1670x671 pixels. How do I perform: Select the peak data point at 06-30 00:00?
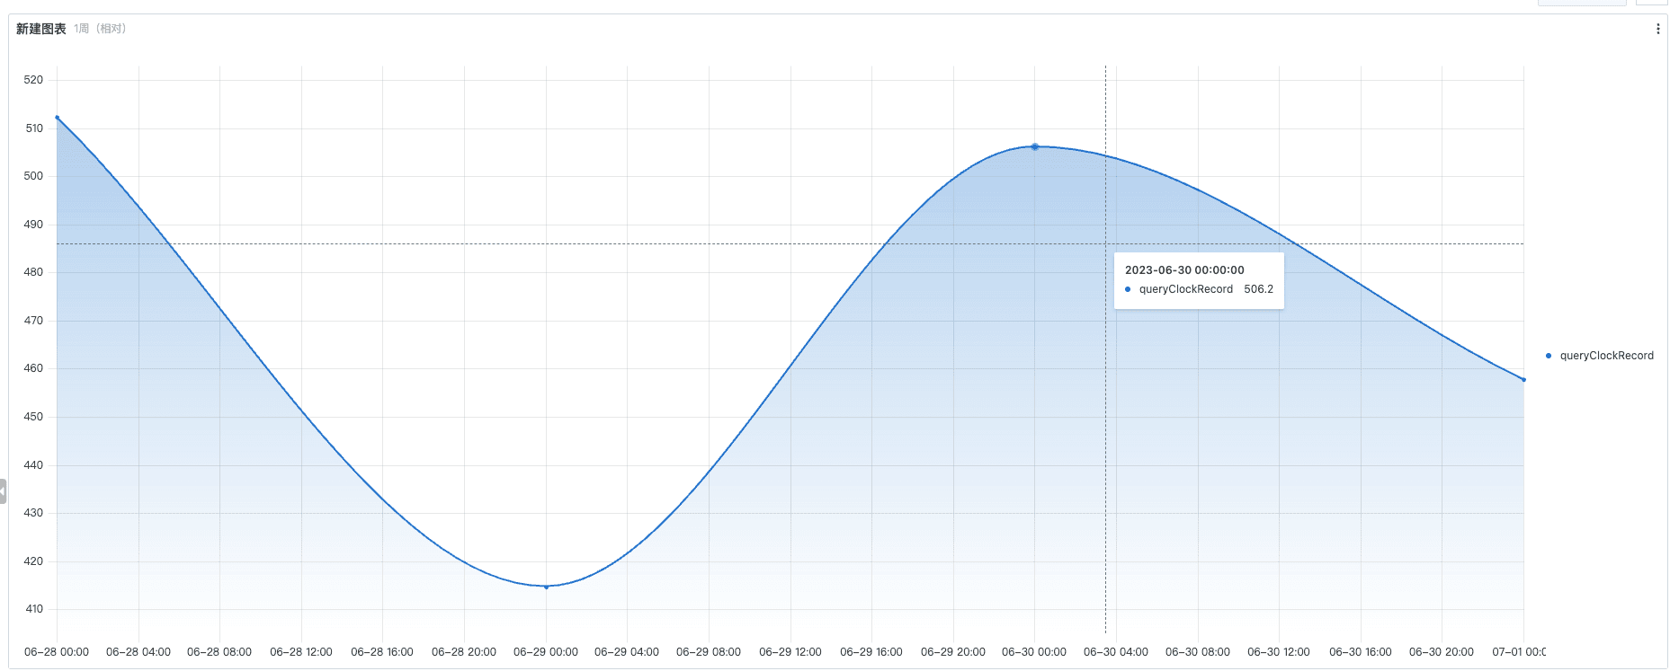tap(1034, 146)
